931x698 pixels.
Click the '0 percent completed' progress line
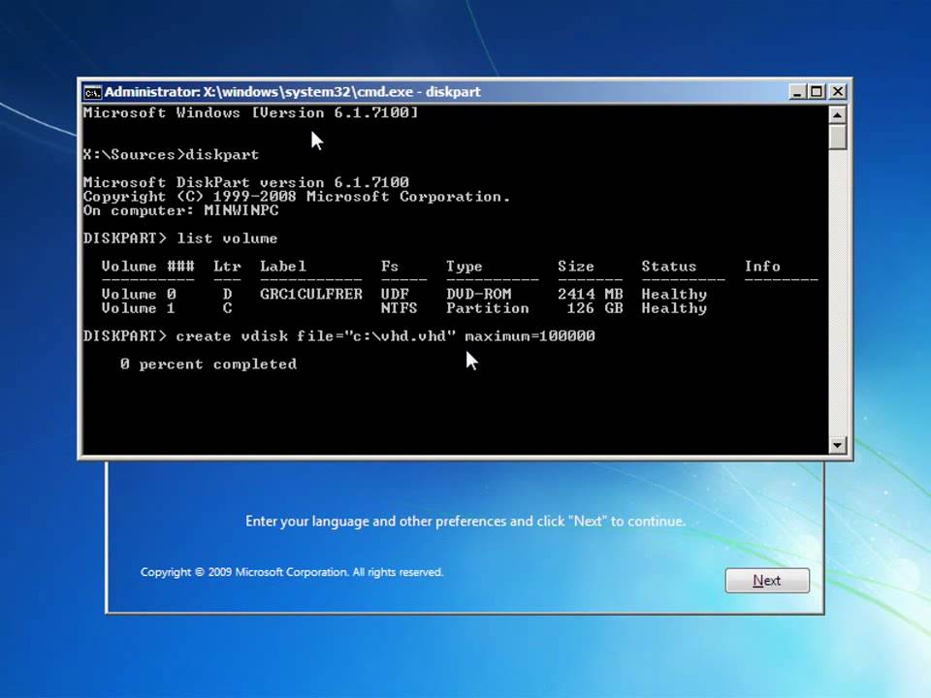coord(208,365)
